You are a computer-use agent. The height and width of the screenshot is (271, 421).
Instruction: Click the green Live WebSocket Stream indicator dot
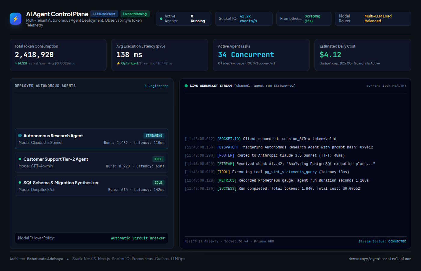(x=186, y=86)
